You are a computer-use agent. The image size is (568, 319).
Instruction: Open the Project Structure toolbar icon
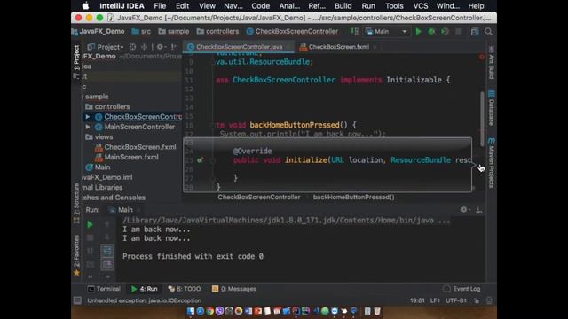click(475, 32)
